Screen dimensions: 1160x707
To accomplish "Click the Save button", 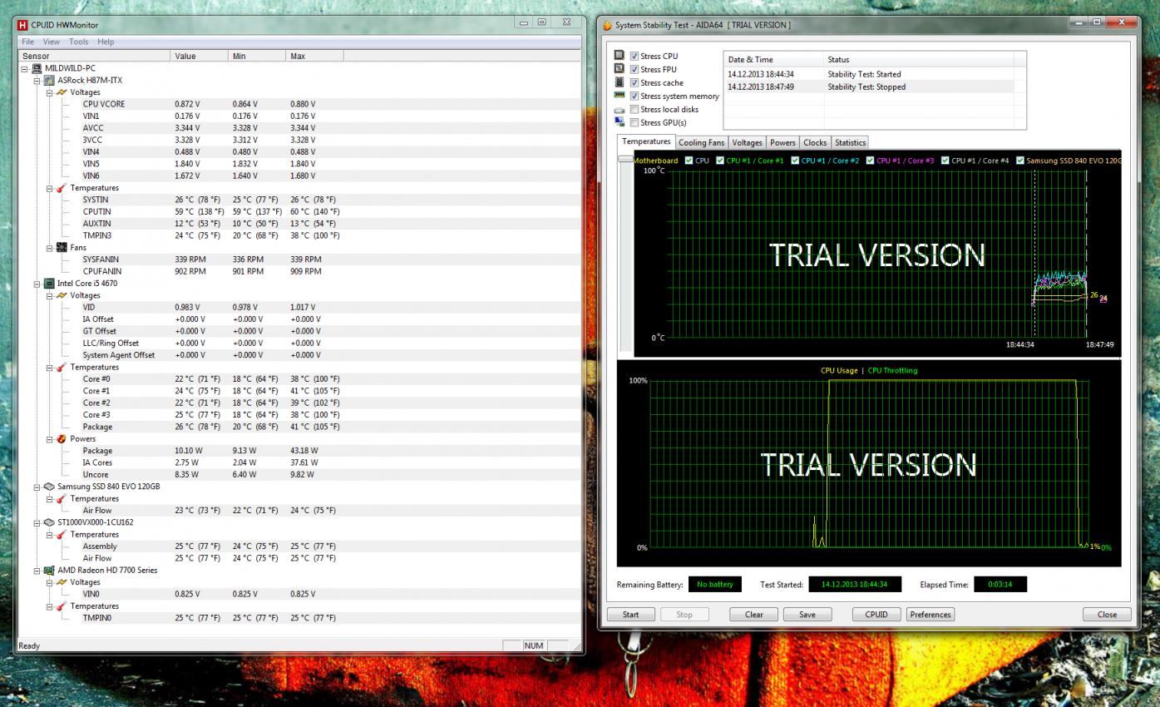I will click(807, 615).
